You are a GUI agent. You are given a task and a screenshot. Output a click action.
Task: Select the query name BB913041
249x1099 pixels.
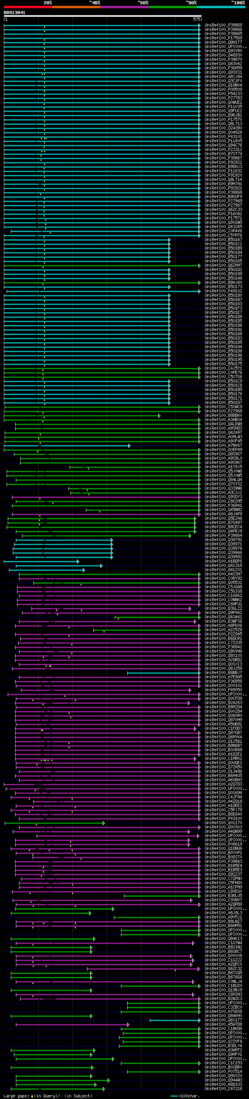(14, 13)
